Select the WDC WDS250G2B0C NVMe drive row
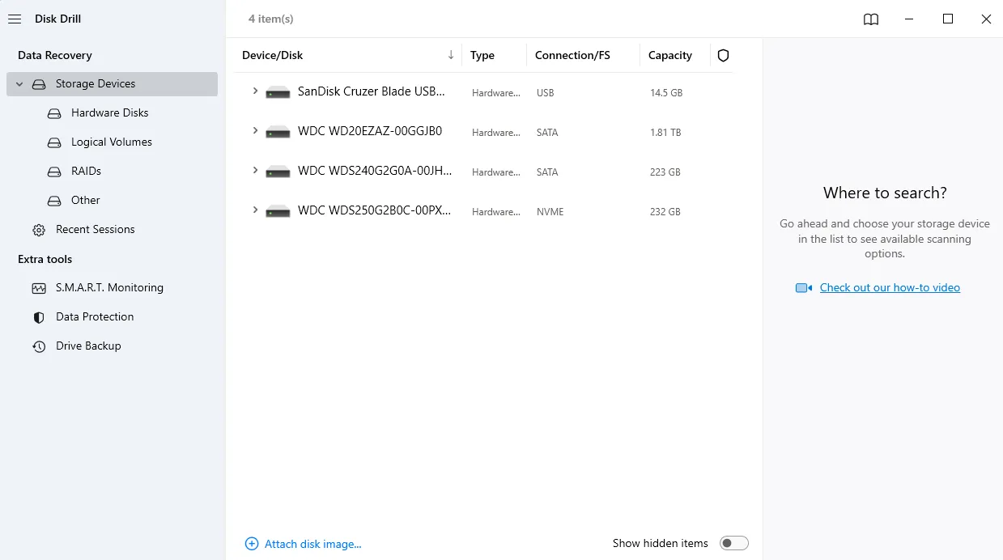Screen dimensions: 1003x560 pos(372,211)
